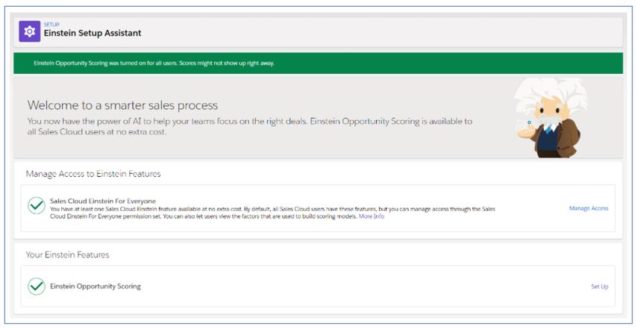
Task: Click the green checkmark beside Einstein Opportunity Scoring
Action: [x=37, y=286]
